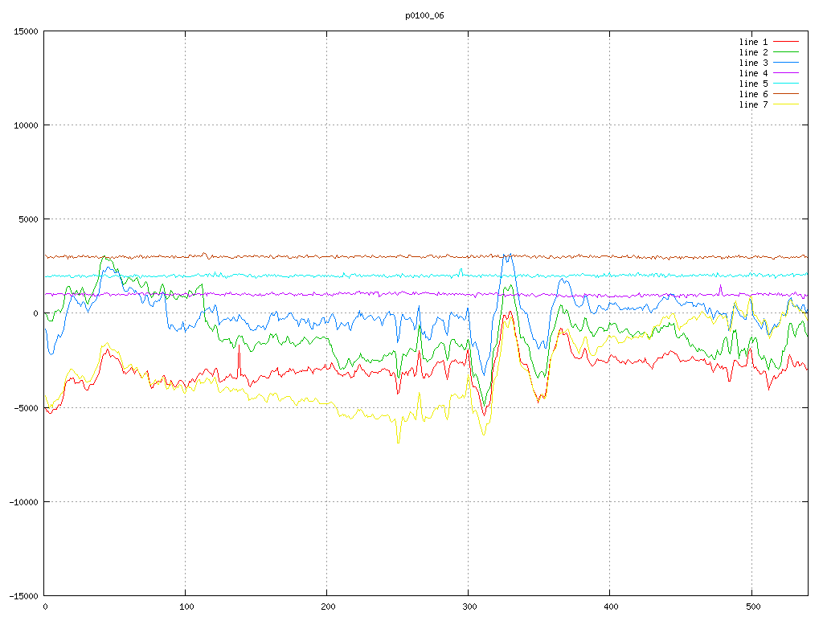Select the "line 4" legend text
This screenshot has height=617, width=823.
point(753,73)
